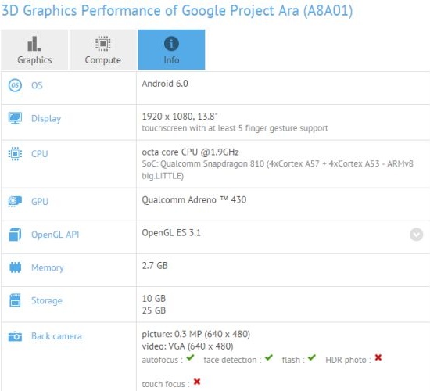Click the Qualcomm Adreno 430 GPU value
This screenshot has width=430, height=391.
(194, 199)
